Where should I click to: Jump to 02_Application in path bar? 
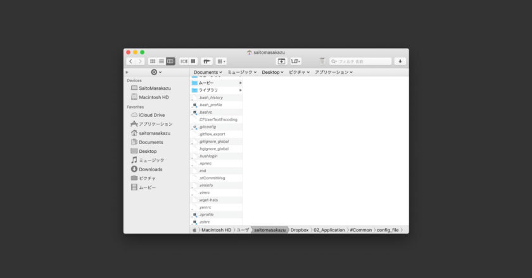click(x=329, y=230)
